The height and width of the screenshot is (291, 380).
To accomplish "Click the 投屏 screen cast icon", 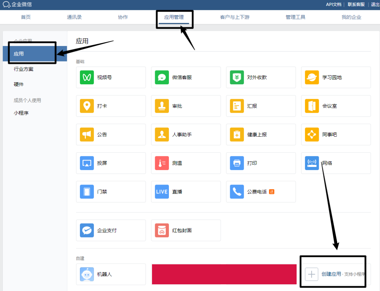I will [87, 163].
